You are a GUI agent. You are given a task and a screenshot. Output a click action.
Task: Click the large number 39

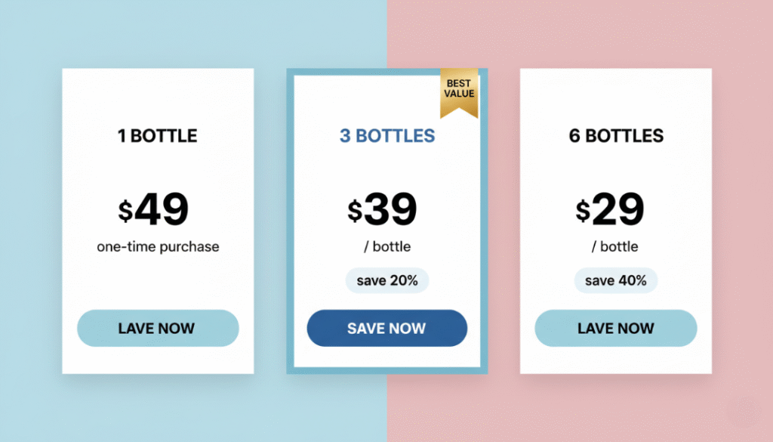point(391,210)
